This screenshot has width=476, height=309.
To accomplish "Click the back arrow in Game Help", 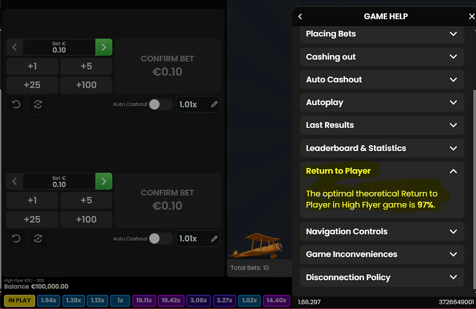I will pyautogui.click(x=301, y=16).
